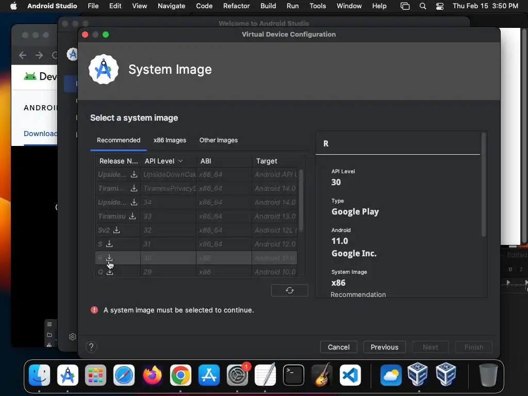Open System Settings from the dock

237,375
